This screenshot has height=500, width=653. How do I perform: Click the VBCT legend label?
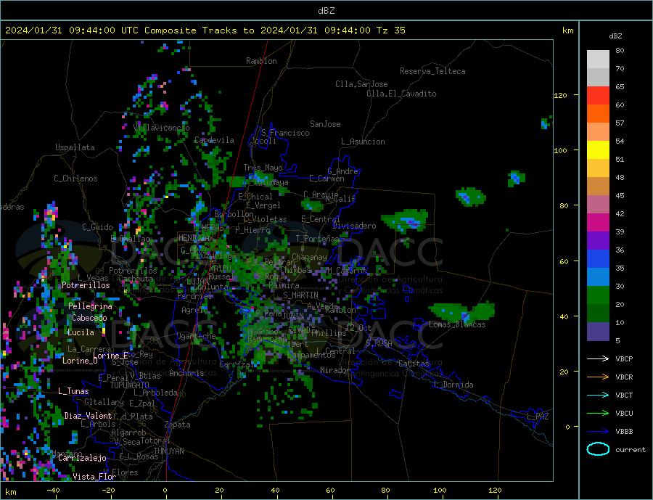click(624, 395)
